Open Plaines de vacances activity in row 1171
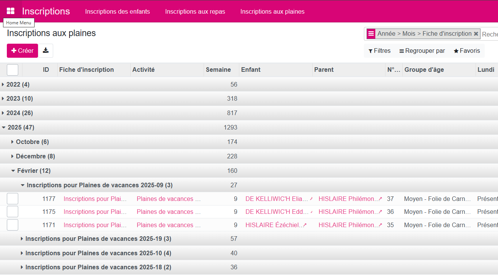 point(168,225)
